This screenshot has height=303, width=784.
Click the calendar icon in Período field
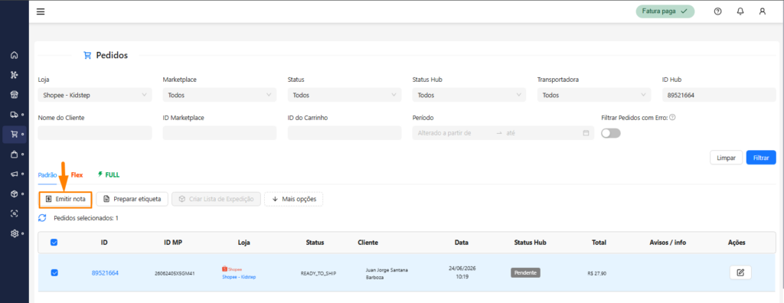586,133
